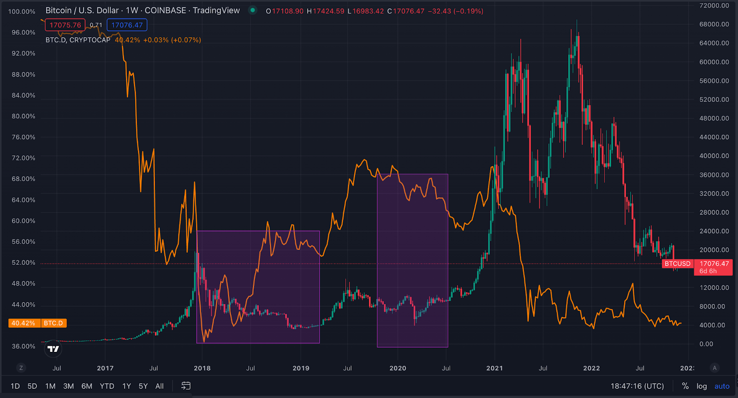Toggle the percent scale mode
Viewport: 738px width, 398px height.
(x=685, y=386)
